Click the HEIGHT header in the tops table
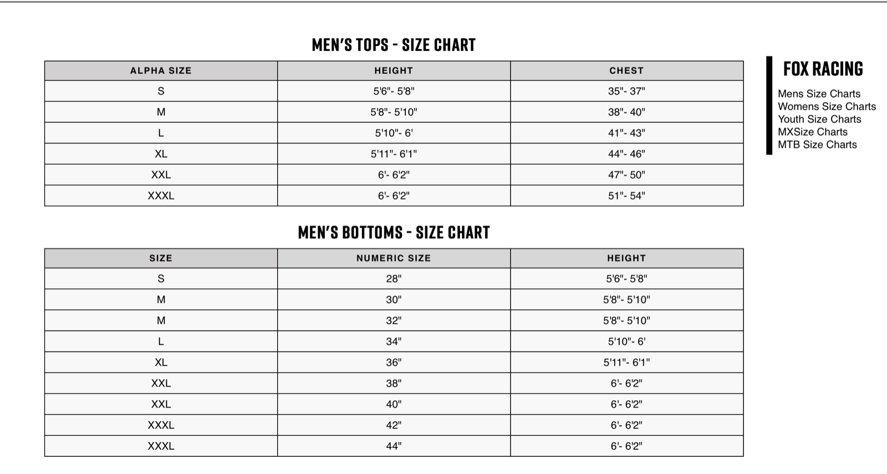The image size is (887, 474). coord(394,71)
